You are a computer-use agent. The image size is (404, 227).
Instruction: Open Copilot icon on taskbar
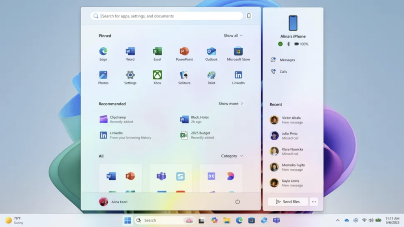[214, 220]
